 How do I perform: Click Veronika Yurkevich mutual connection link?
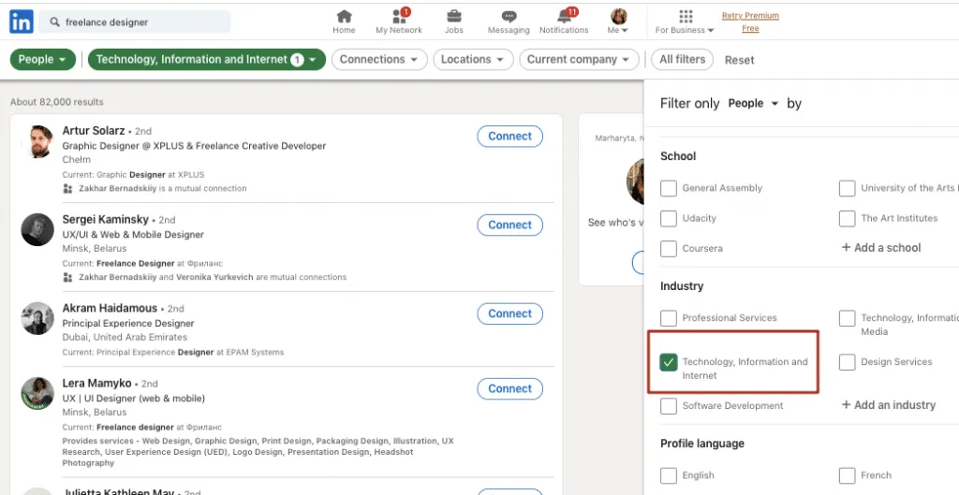[214, 277]
